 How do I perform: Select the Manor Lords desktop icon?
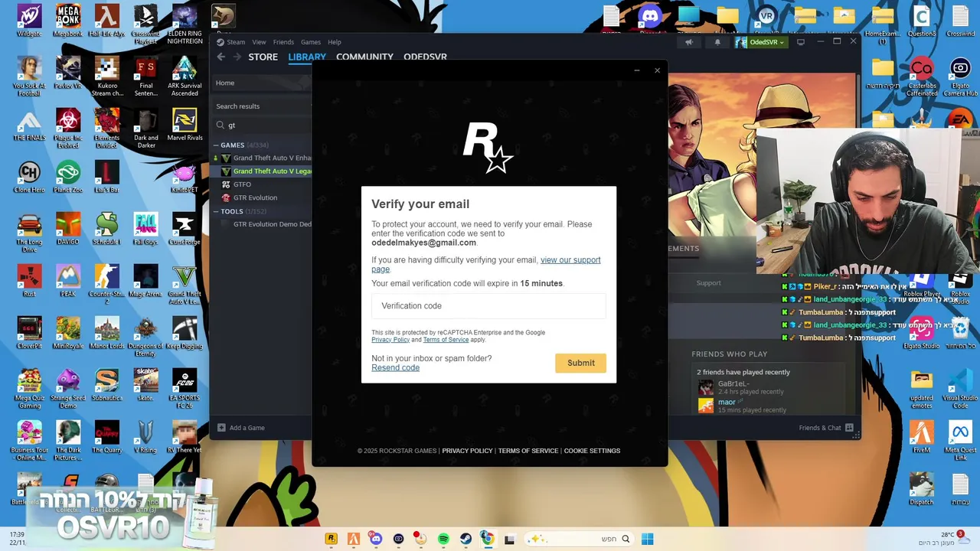(x=106, y=333)
